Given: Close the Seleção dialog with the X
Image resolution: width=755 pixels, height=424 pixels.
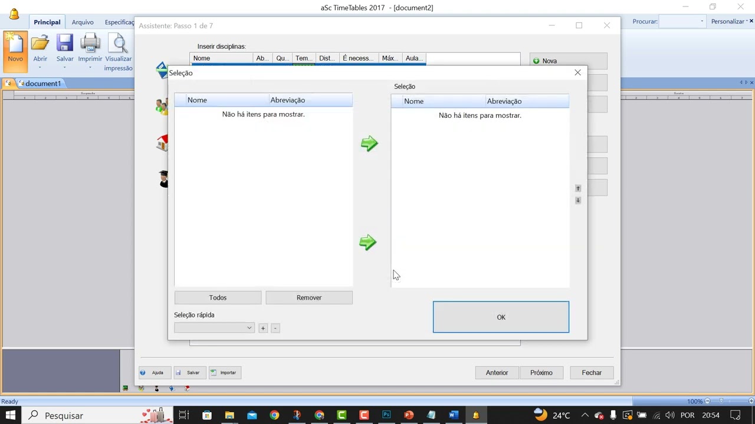Looking at the screenshot, I should (578, 72).
